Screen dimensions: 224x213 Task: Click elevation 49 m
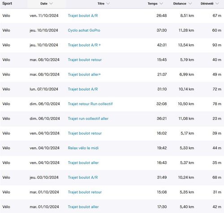(x=217, y=74)
